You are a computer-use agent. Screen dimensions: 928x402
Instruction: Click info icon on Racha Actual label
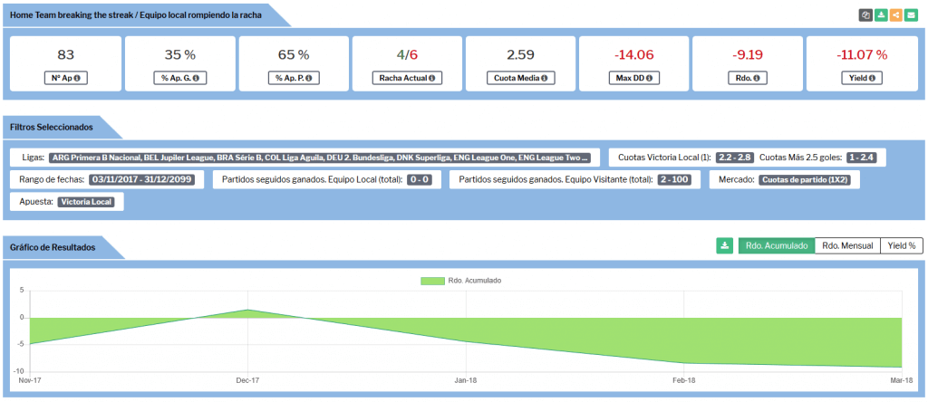pos(431,78)
